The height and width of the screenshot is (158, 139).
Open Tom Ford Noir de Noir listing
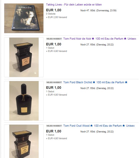point(100,39)
